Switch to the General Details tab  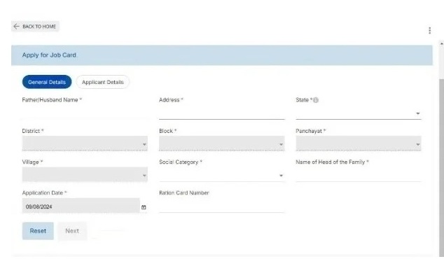(x=47, y=82)
